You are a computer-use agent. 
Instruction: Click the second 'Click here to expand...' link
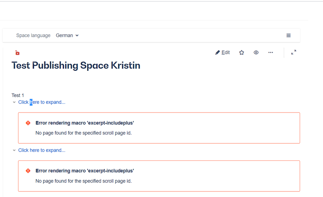(42, 150)
